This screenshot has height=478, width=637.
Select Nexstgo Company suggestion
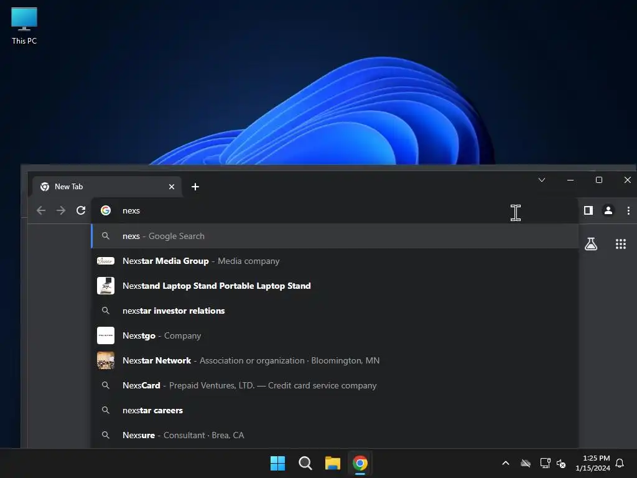(335, 335)
